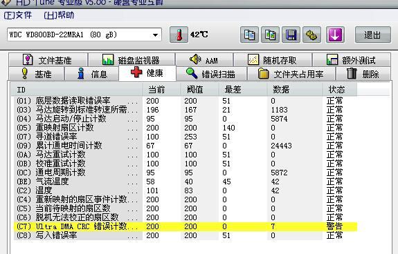398x254 pixels.
Task: Switch to the 磁盘监视器 tab
Action: pyautogui.click(x=132, y=60)
